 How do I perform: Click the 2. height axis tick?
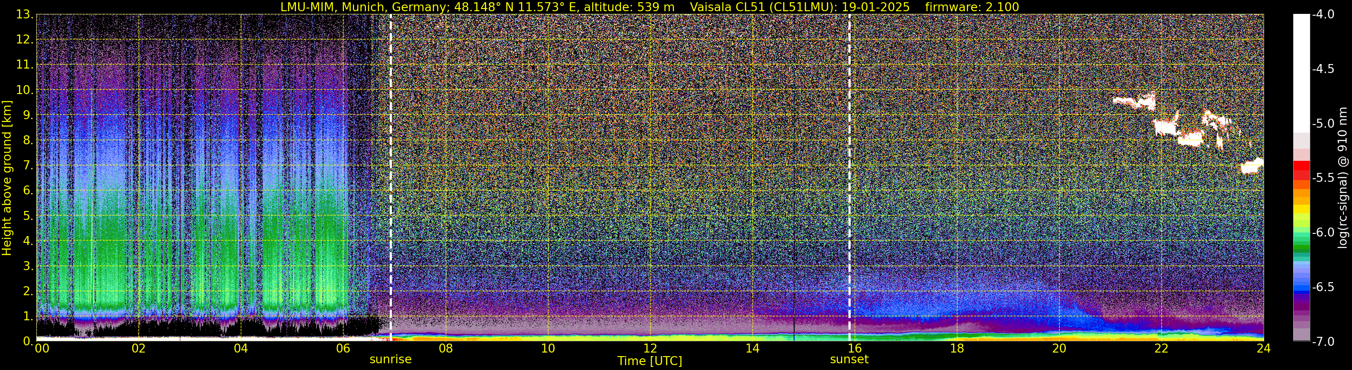(28, 292)
